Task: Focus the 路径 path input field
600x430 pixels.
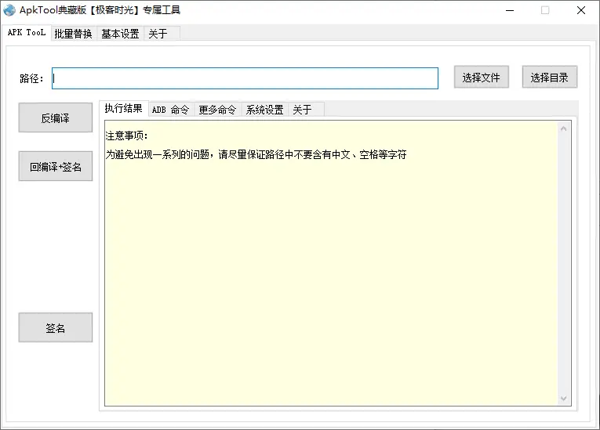Action: [245, 78]
